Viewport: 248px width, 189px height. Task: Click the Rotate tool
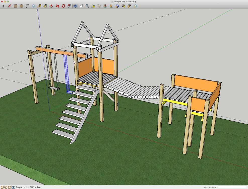pyautogui.click(x=64, y=6)
